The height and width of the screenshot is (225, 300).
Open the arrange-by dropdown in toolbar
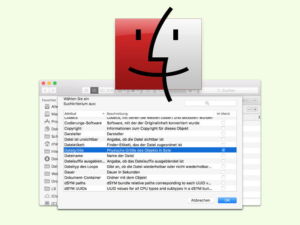pos(121,91)
